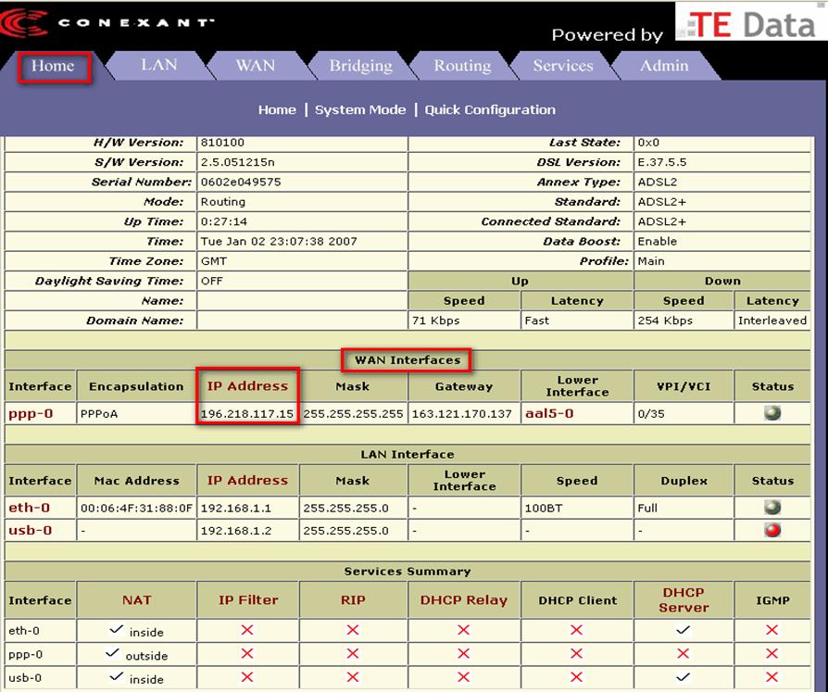Click the WAN IP address 196.218.117.15
Screen dimensions: 828x692
tap(247, 413)
